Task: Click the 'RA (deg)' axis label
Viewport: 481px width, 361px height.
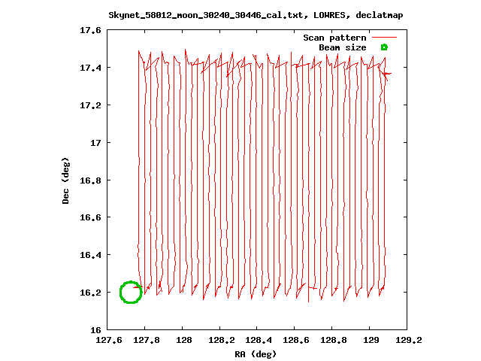Action: (256, 354)
